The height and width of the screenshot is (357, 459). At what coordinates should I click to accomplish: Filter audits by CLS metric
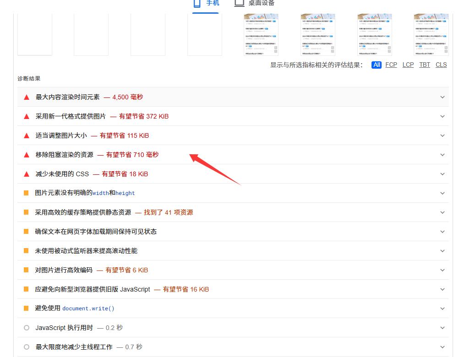441,65
